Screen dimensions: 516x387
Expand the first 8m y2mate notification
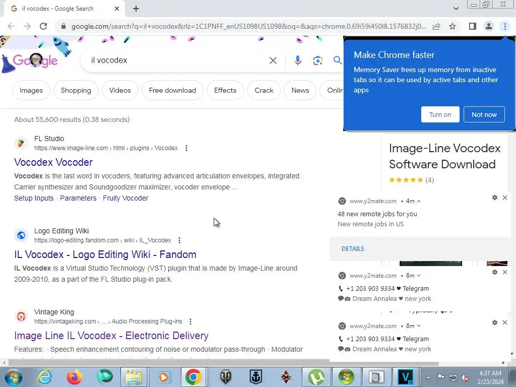click(x=419, y=276)
